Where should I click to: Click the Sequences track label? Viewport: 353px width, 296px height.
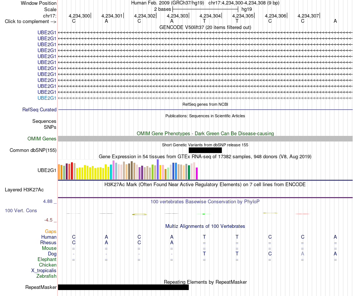click(44, 121)
